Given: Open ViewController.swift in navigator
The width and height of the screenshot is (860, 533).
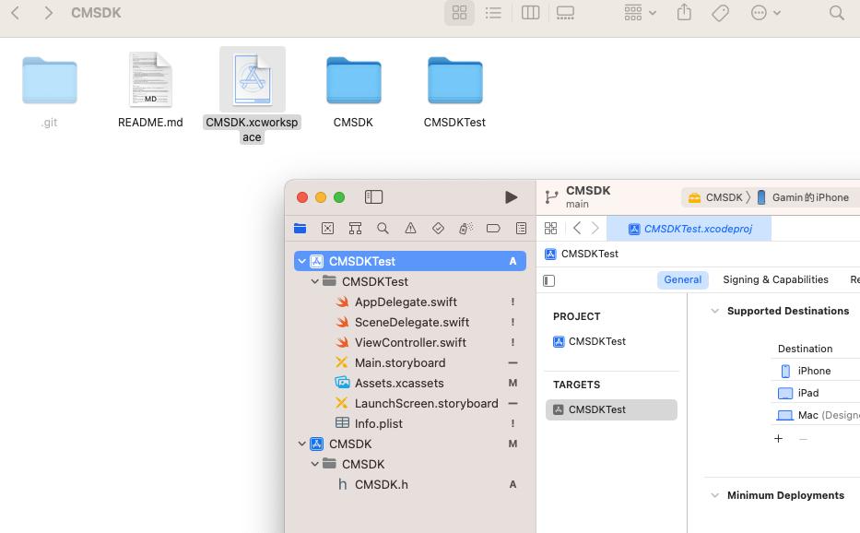Looking at the screenshot, I should [x=410, y=342].
